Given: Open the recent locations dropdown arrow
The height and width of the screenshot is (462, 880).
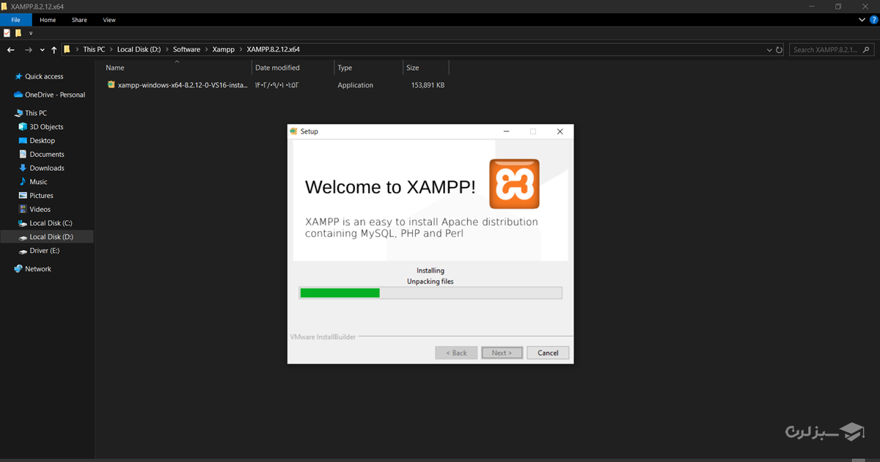Looking at the screenshot, I should point(41,50).
